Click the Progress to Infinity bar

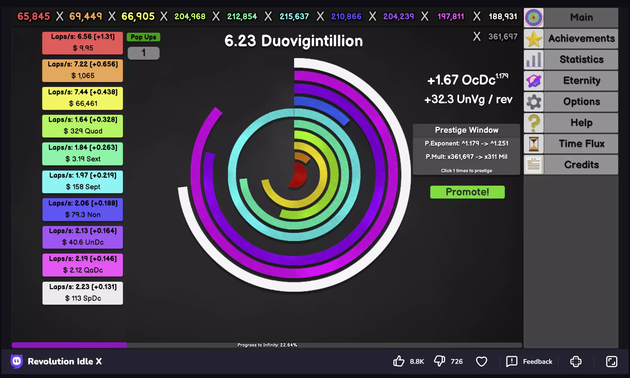pyautogui.click(x=267, y=345)
